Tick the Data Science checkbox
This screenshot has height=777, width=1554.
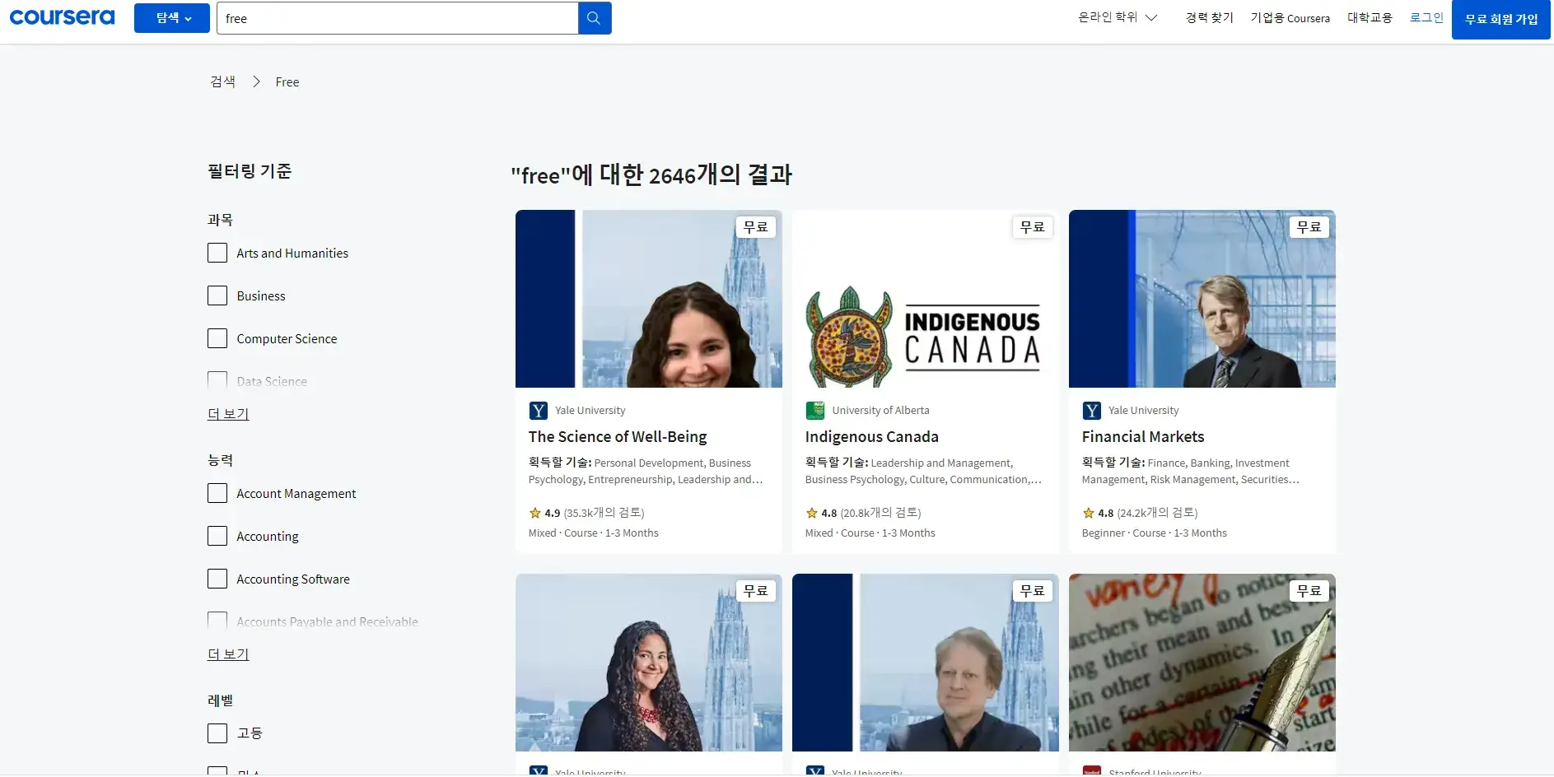click(x=217, y=379)
